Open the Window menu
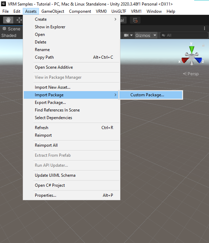209x243 pixels. tap(154, 11)
